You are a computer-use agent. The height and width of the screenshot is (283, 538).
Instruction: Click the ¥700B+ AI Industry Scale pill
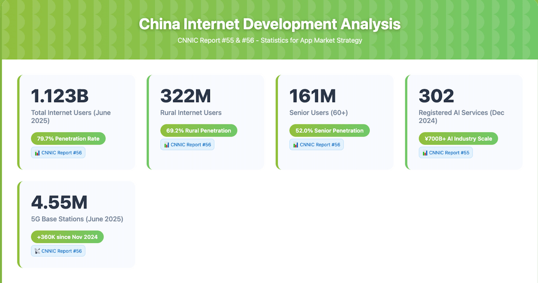[x=458, y=139]
